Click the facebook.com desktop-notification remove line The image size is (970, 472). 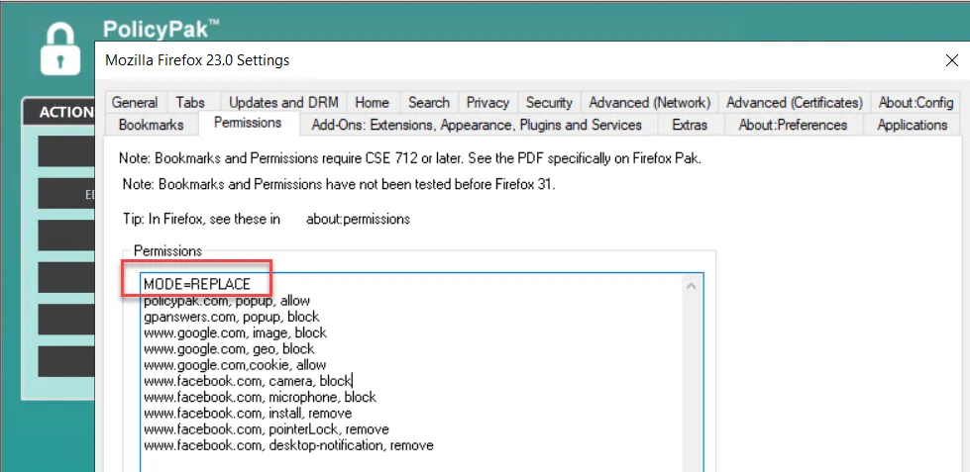point(288,445)
